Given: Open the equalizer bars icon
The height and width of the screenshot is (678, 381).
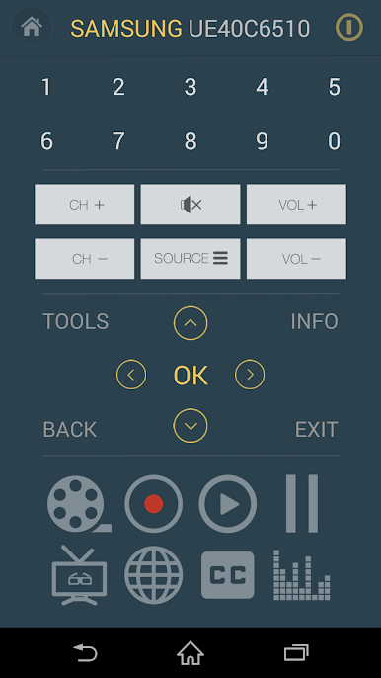Looking at the screenshot, I should [x=302, y=575].
